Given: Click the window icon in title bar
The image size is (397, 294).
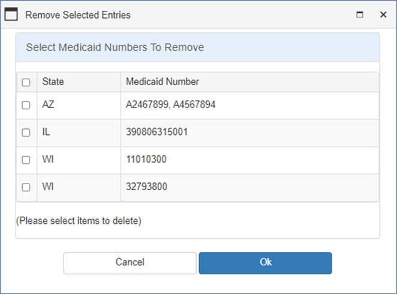Looking at the screenshot, I should 11,14.
